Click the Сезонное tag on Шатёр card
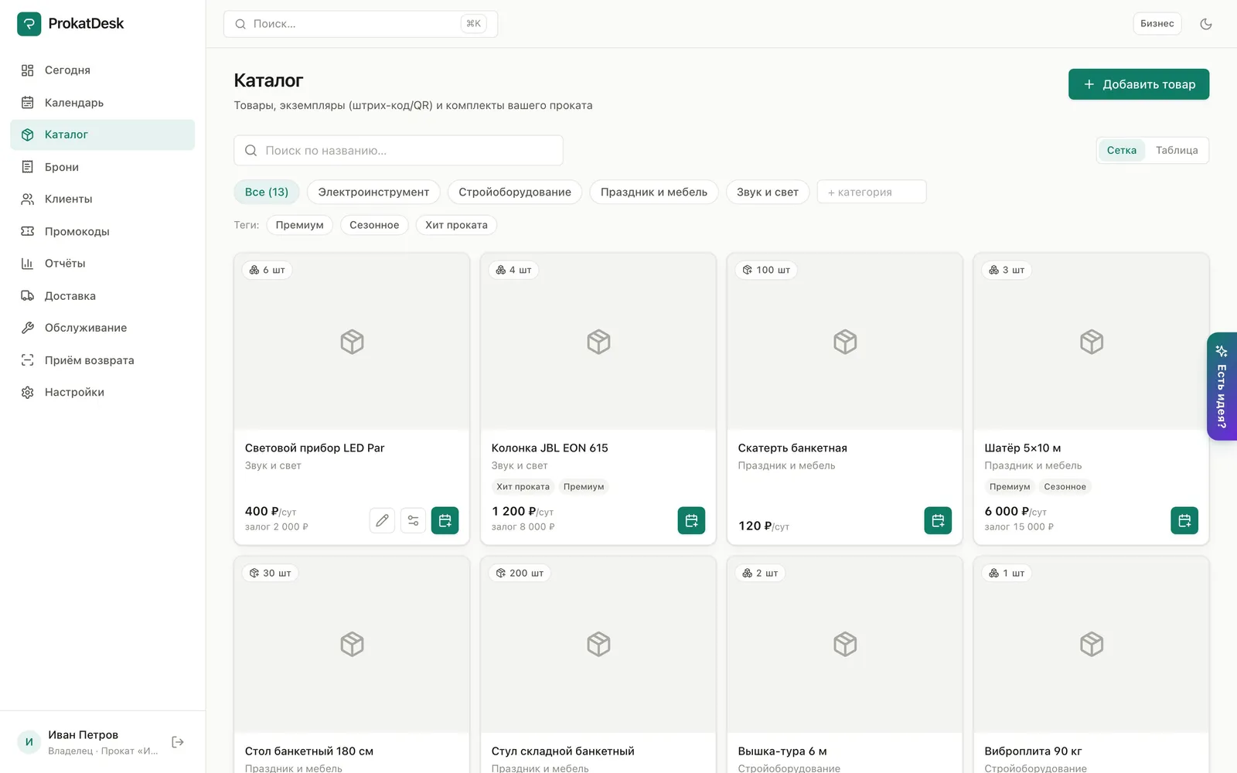This screenshot has width=1237, height=773. coord(1065,487)
